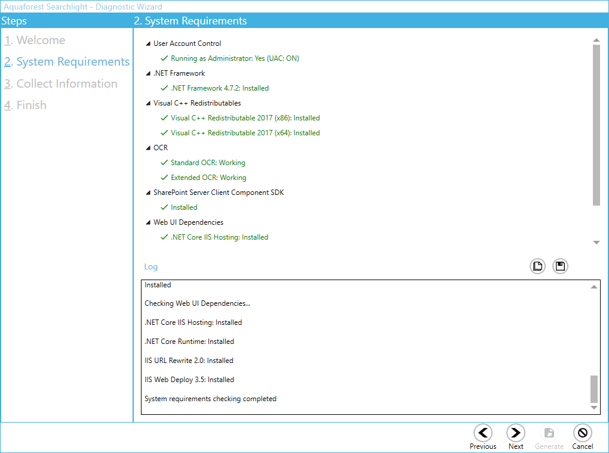Save the log to file

560,266
